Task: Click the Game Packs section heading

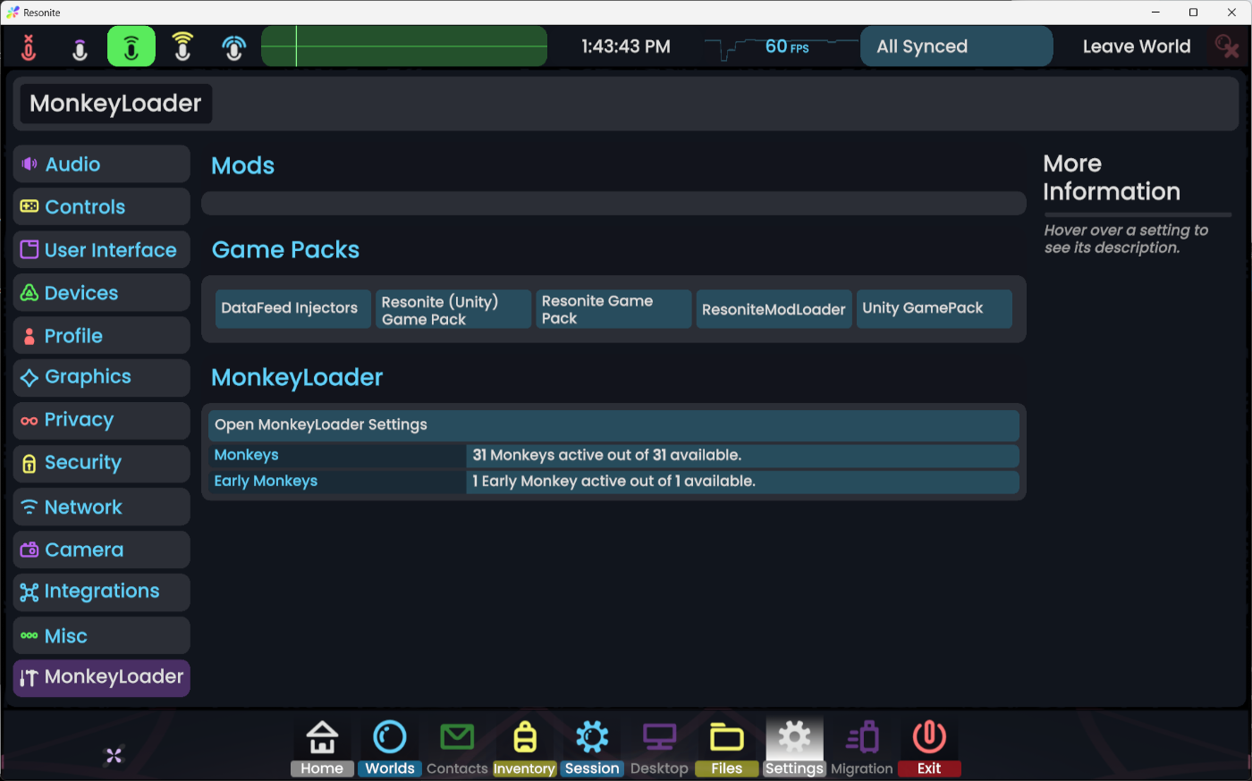Action: click(285, 250)
